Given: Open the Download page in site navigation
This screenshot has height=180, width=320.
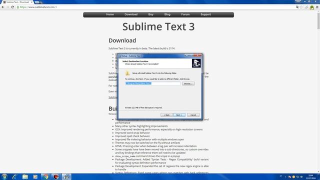Looking at the screenshot, I should click(131, 14).
